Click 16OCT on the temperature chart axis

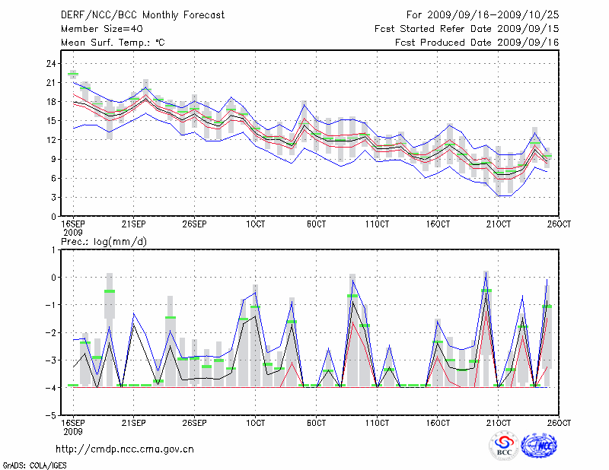point(437,224)
